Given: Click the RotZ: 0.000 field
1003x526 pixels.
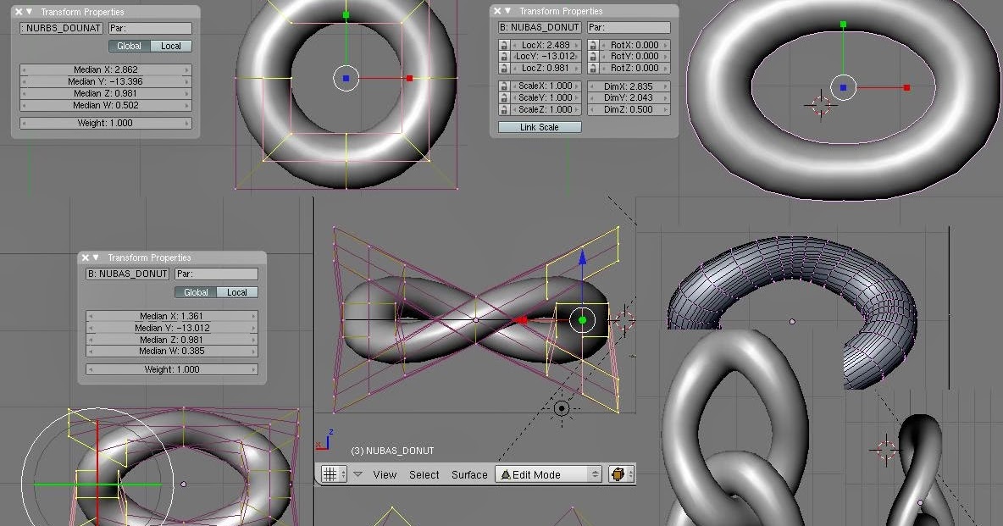Looking at the screenshot, I should pos(634,68).
